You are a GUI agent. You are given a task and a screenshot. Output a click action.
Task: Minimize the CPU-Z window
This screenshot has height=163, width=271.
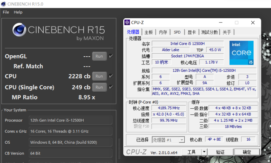(x=221, y=22)
